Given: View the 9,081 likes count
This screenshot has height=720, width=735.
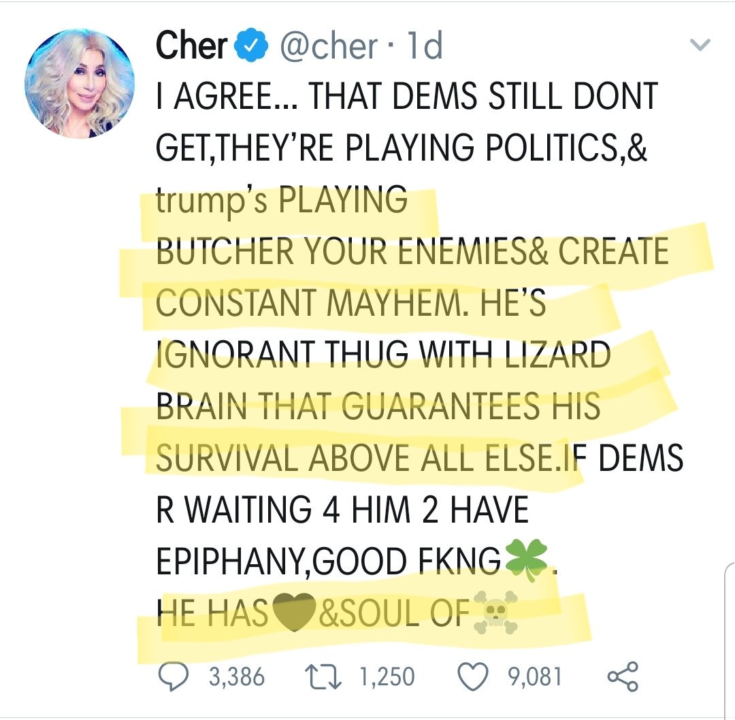Looking at the screenshot, I should point(534,677).
